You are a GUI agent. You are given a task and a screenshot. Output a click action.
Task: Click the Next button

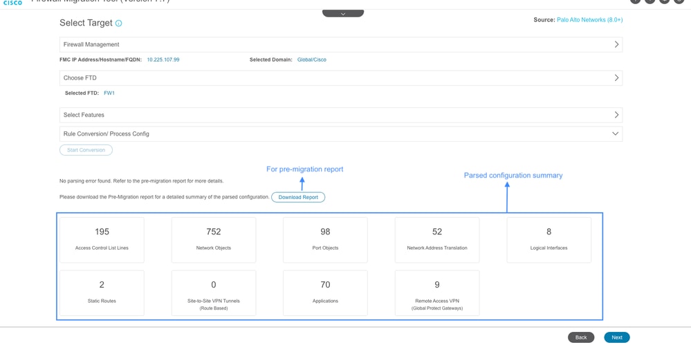[617, 337]
